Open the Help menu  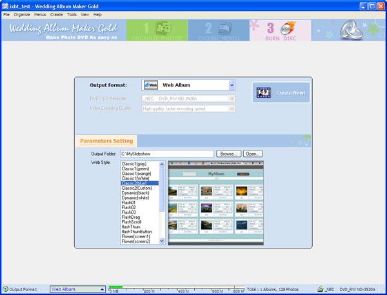(x=97, y=15)
